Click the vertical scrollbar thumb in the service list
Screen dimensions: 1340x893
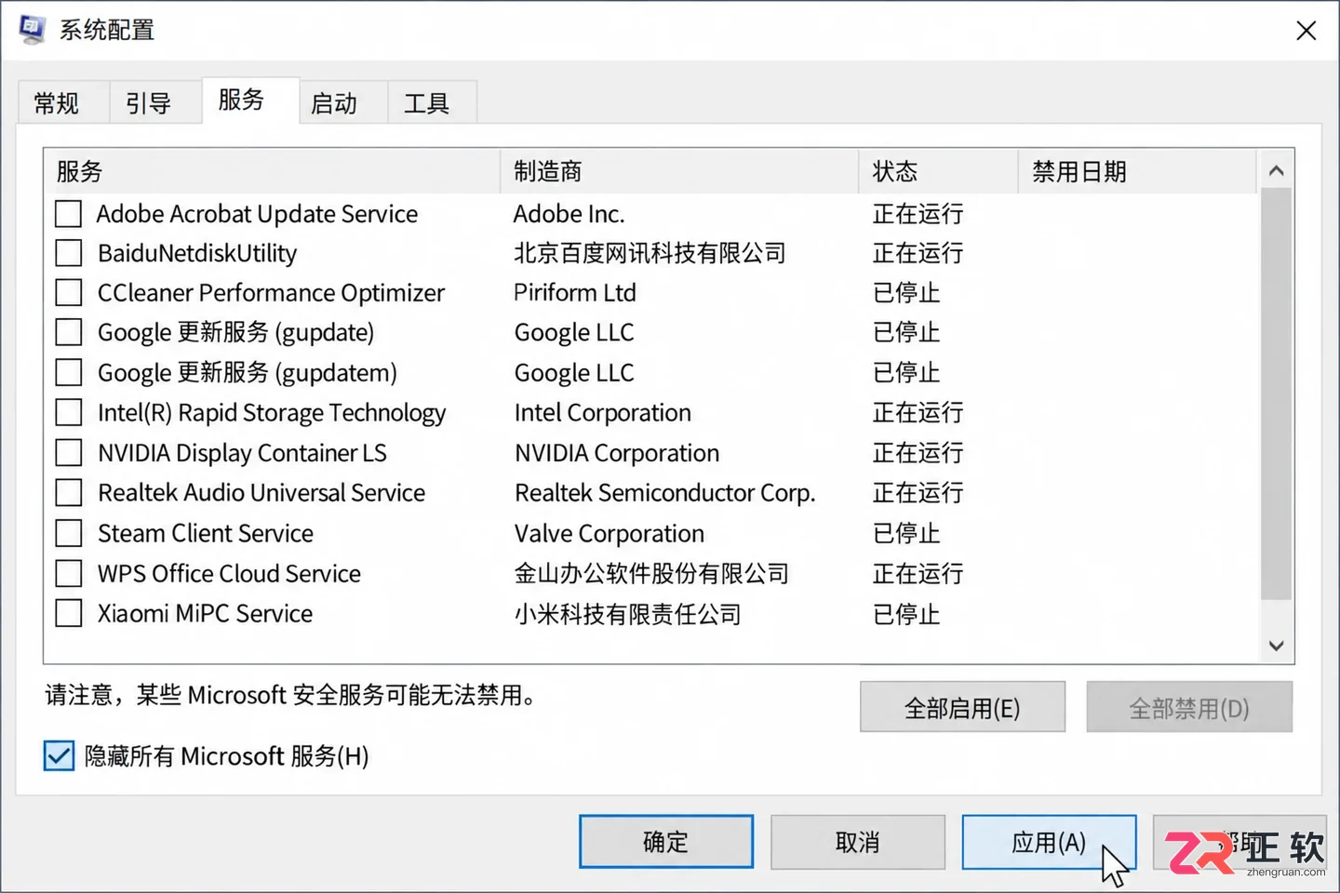(x=1276, y=394)
